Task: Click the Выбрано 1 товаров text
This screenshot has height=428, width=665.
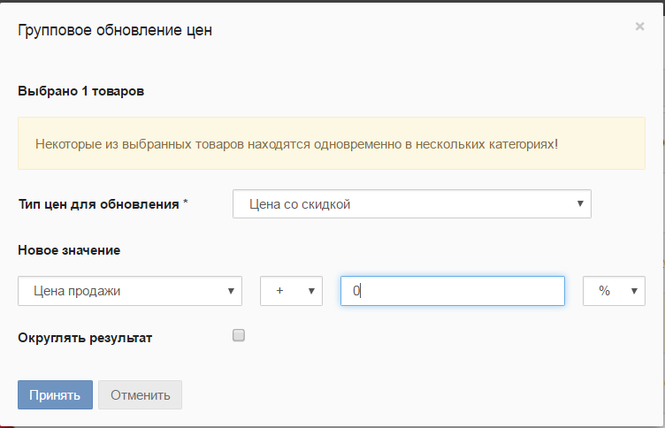Action: point(81,91)
